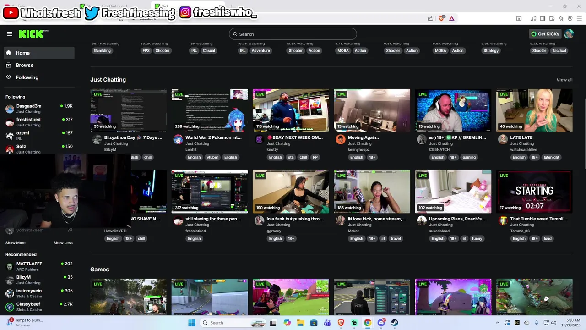Open Browse in sidebar
This screenshot has width=586, height=330.
(x=39, y=65)
